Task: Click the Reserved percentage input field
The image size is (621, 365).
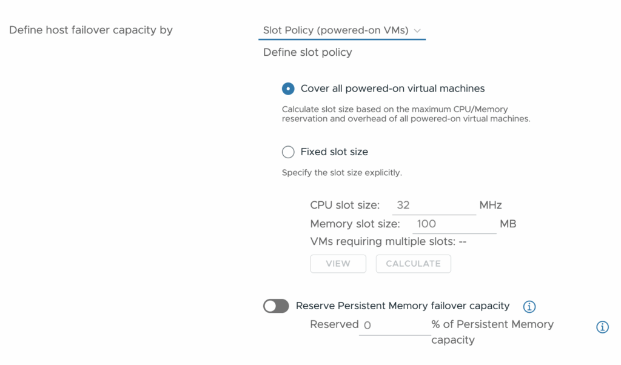Action: click(x=395, y=326)
